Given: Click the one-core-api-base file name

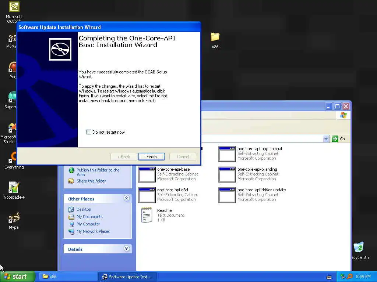Looking at the screenshot, I should click(x=173, y=169).
